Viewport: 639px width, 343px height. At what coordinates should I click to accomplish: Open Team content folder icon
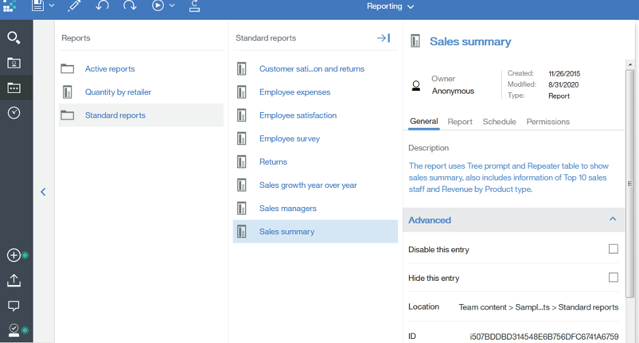click(14, 87)
